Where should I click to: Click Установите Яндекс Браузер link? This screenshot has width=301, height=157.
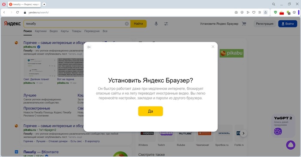click(x=219, y=24)
